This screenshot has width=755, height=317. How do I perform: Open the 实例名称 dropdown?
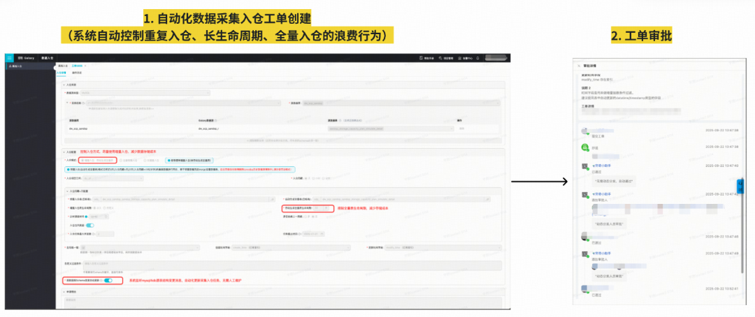[x=183, y=103]
